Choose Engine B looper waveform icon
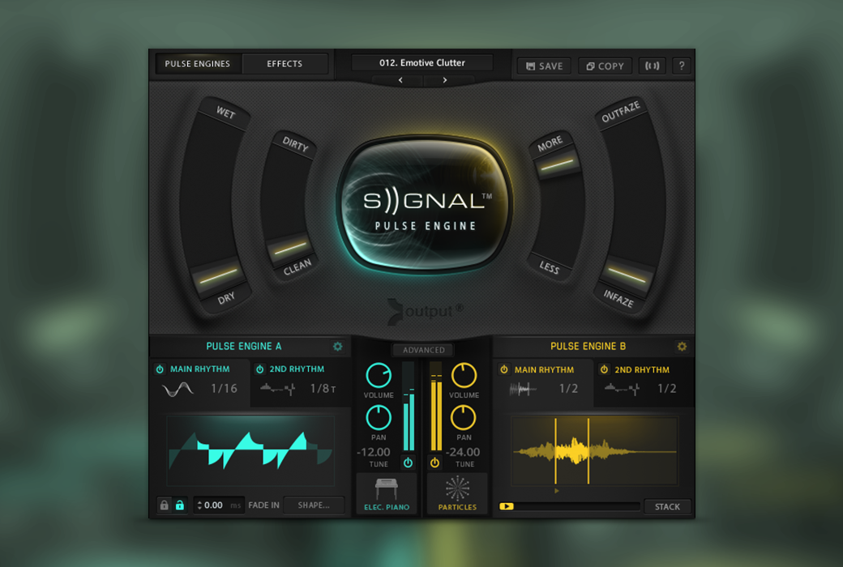 tap(523, 389)
